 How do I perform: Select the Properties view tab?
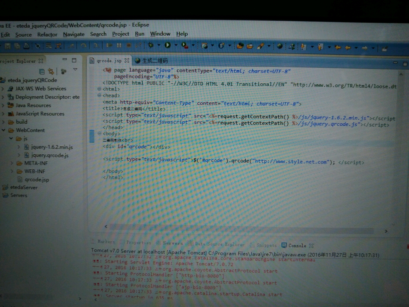(x=136, y=242)
